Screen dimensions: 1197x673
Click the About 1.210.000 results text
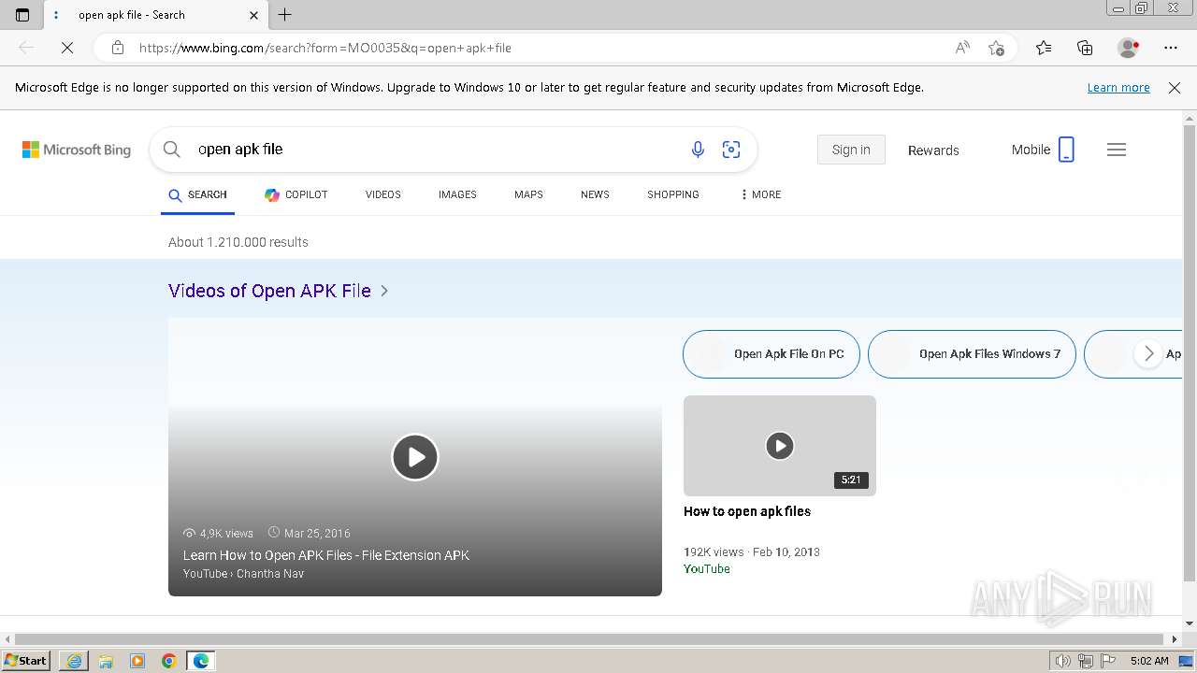238,242
